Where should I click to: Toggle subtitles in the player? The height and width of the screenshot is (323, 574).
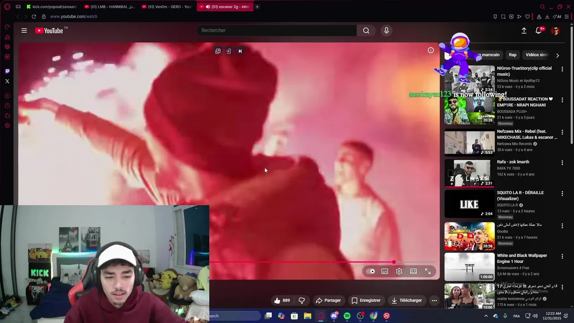pos(385,271)
